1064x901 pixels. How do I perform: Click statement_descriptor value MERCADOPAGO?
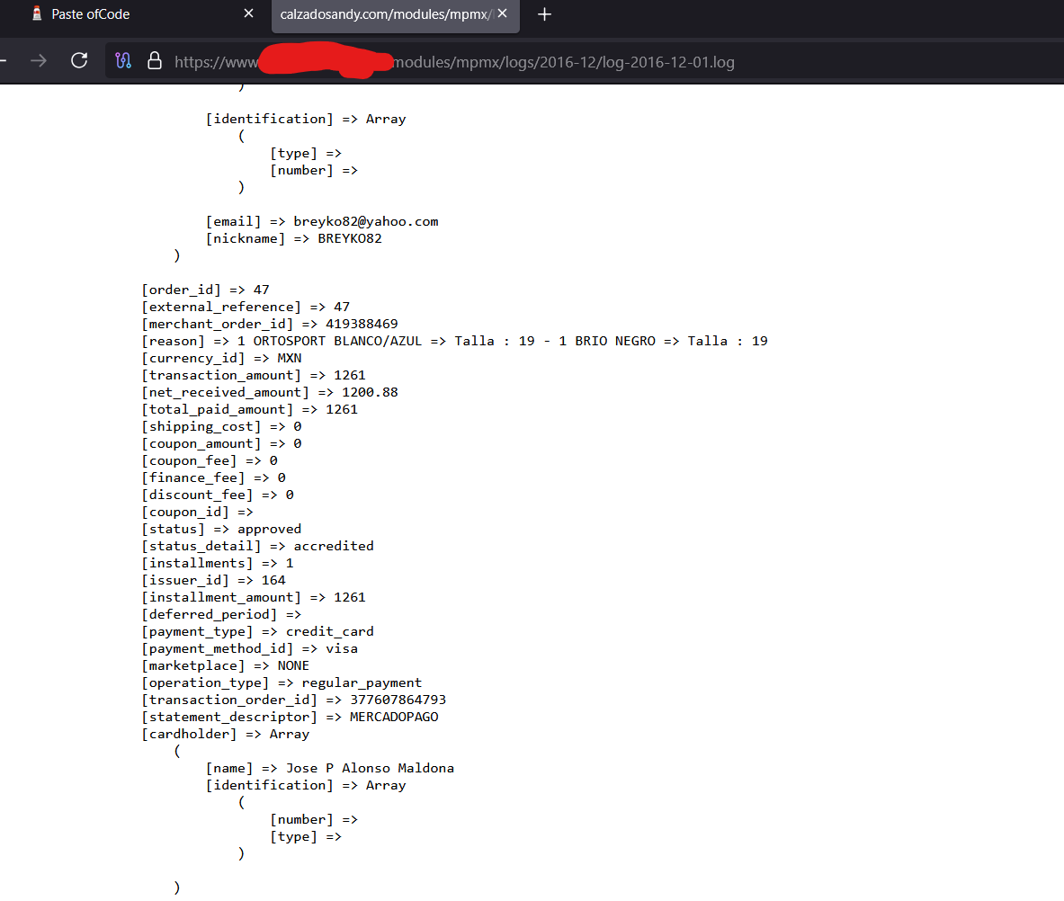point(394,717)
